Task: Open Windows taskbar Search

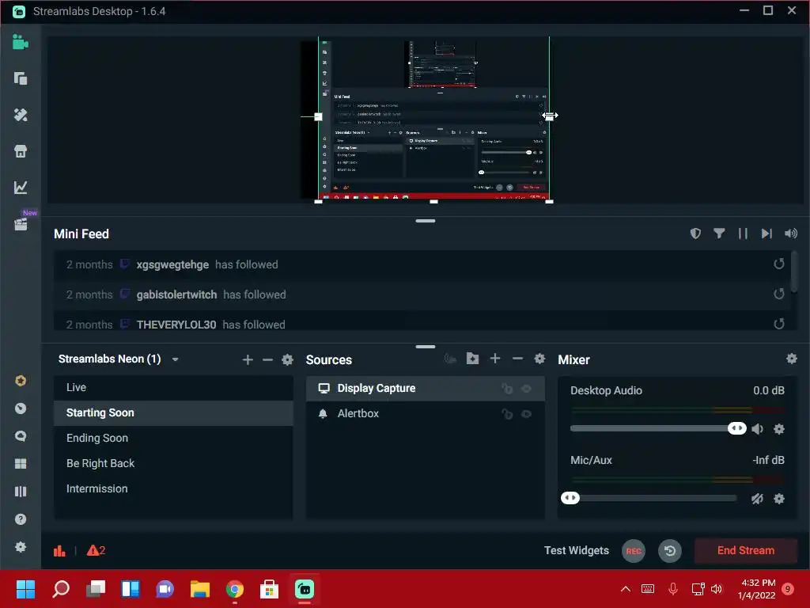Action: click(x=61, y=589)
